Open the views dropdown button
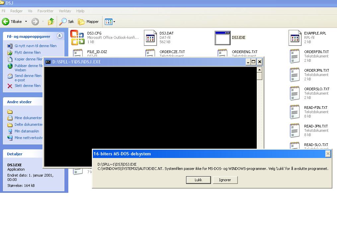Viewport: 337px width, 231px height. pos(110,22)
